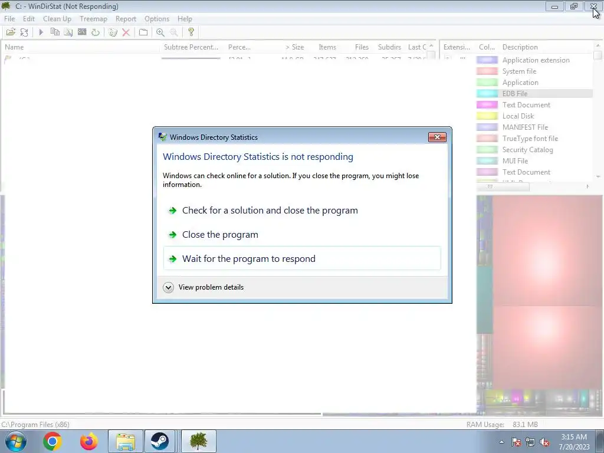Sort by the Description column header
This screenshot has width=604, height=453.
(x=546, y=47)
